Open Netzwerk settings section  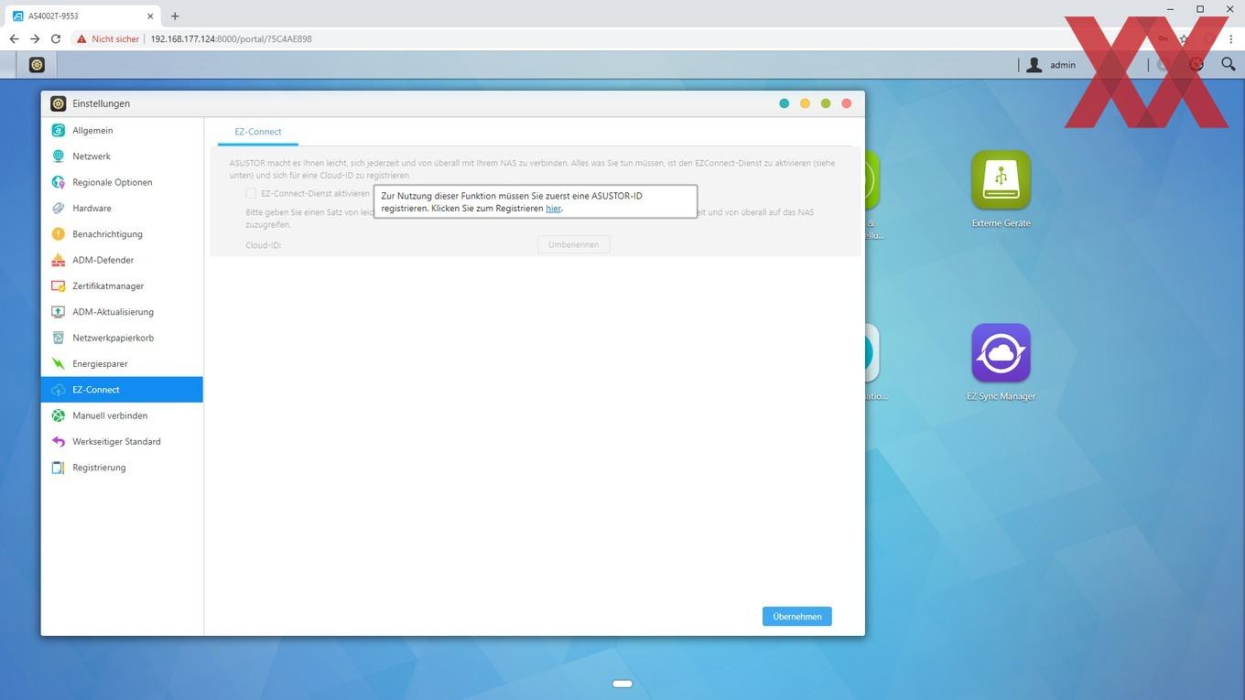(122, 156)
